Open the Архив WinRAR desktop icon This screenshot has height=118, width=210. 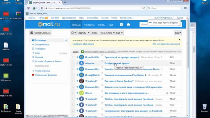pyautogui.click(x=18, y=109)
